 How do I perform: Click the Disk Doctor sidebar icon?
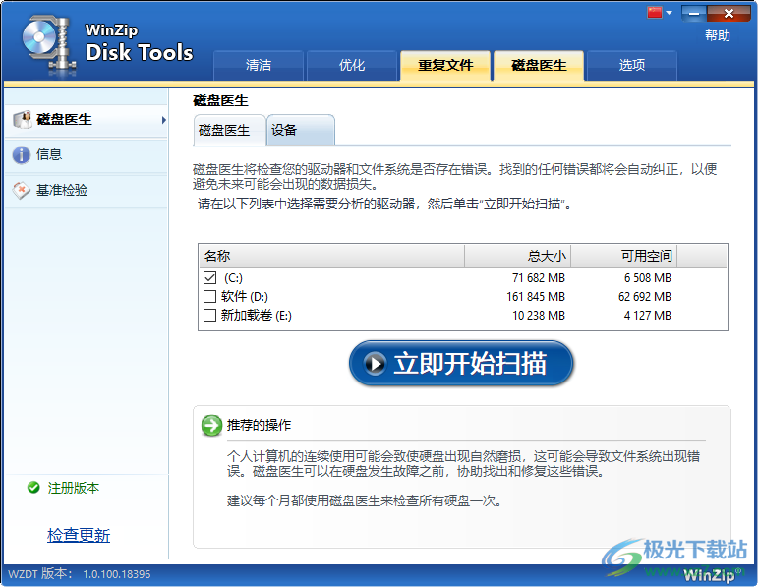click(23, 120)
